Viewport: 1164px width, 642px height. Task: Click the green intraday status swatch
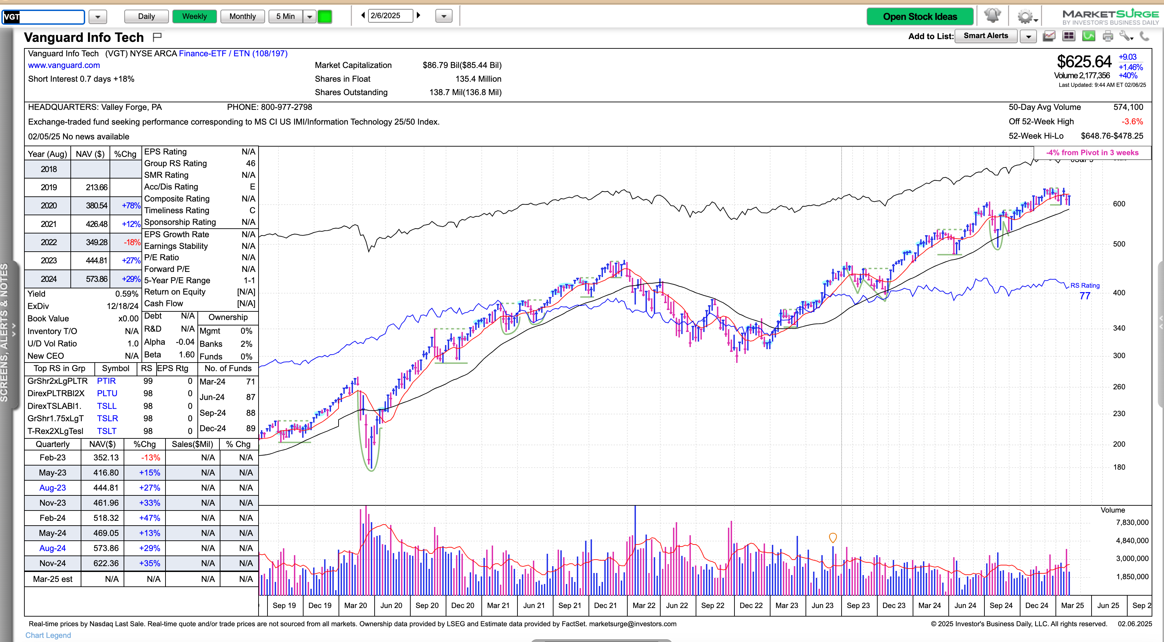coord(324,17)
